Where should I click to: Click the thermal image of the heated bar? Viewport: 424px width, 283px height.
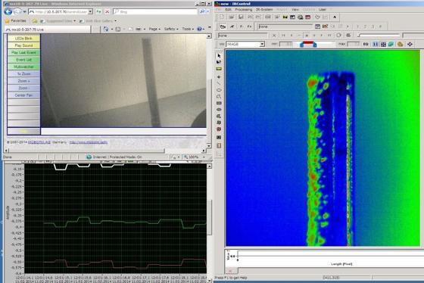(x=330, y=159)
